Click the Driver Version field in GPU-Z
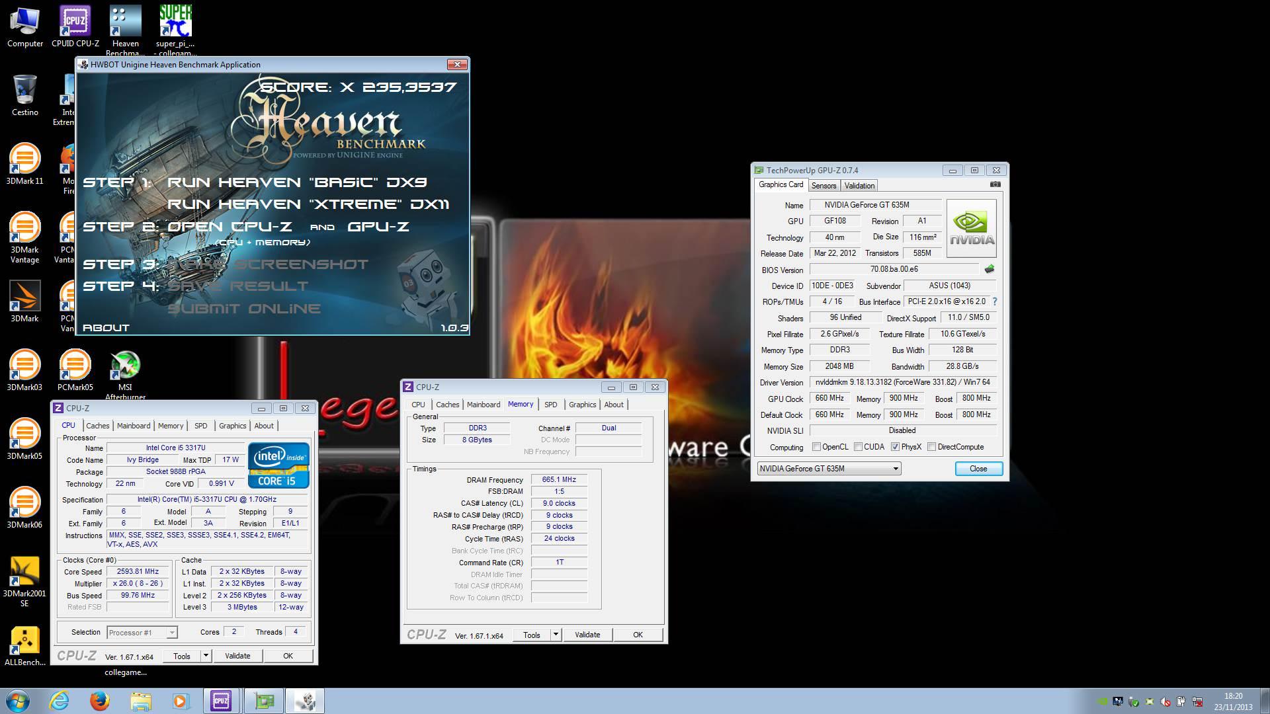Screen dimensions: 1270x714 (x=902, y=382)
